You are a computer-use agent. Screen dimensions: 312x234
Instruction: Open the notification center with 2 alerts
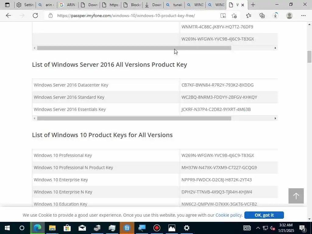tap(303, 228)
